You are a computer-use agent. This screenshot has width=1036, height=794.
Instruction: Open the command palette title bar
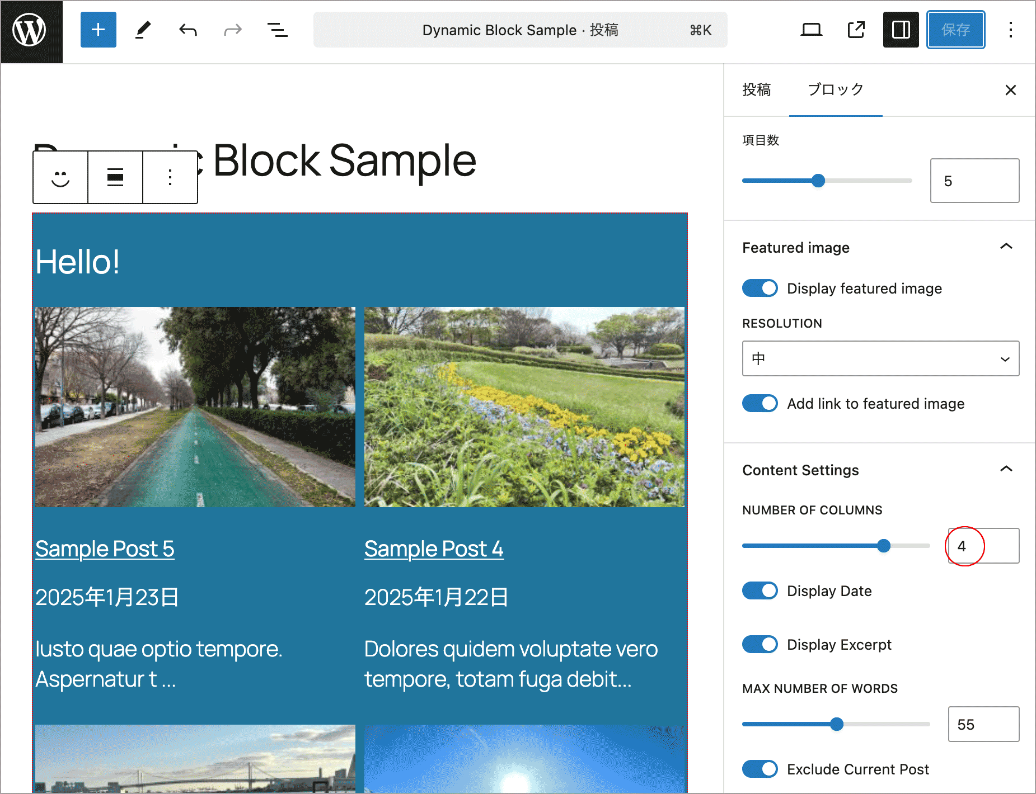[x=521, y=30]
